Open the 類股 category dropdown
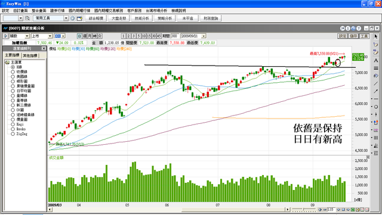This screenshot has width=382, height=215. click(x=27, y=36)
